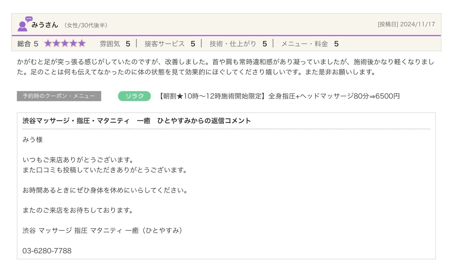Viewport: 458px width, 273px height.
Task: Click the line いつもご来店ありがとうございます
Action: (78, 160)
